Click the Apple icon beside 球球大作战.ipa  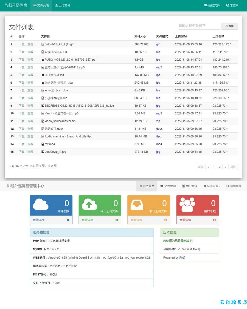[43, 75]
